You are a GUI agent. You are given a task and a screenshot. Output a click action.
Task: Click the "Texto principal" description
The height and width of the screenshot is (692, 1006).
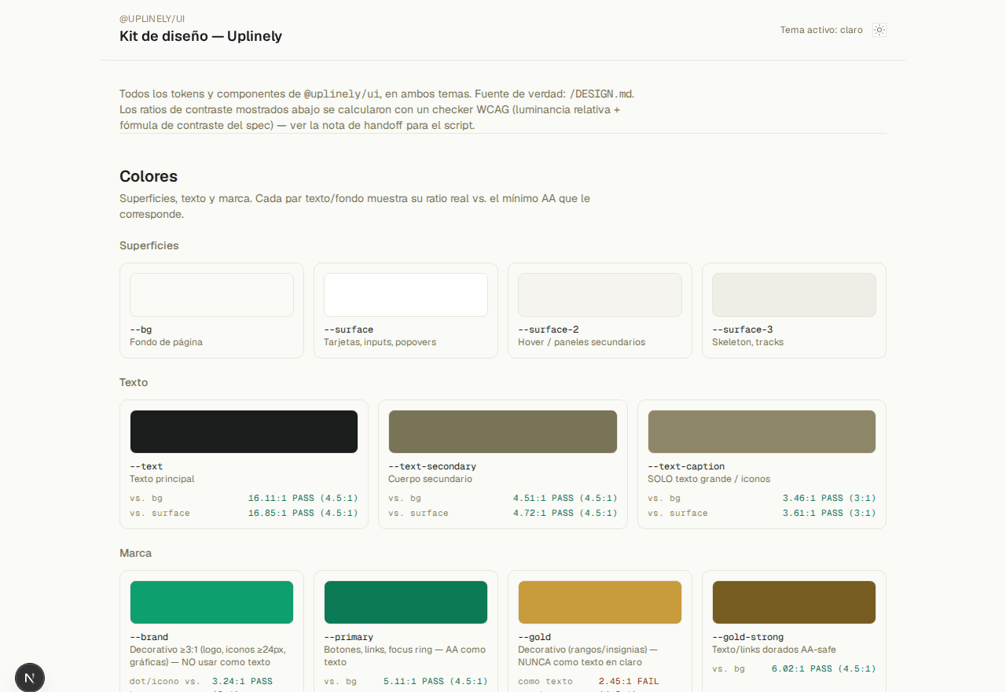click(x=162, y=479)
